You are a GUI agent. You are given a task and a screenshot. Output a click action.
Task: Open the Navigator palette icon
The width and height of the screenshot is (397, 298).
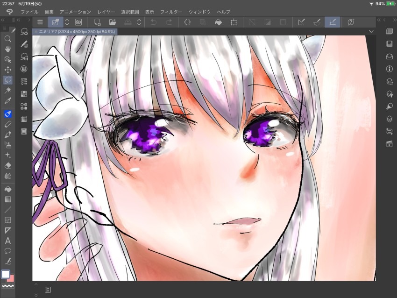(x=390, y=44)
